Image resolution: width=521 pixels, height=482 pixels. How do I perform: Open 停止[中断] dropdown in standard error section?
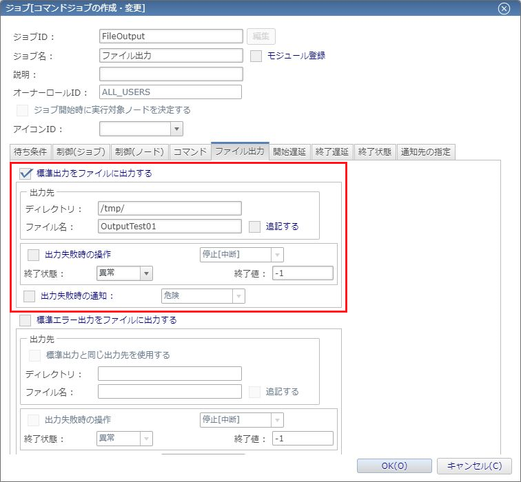pos(277,420)
